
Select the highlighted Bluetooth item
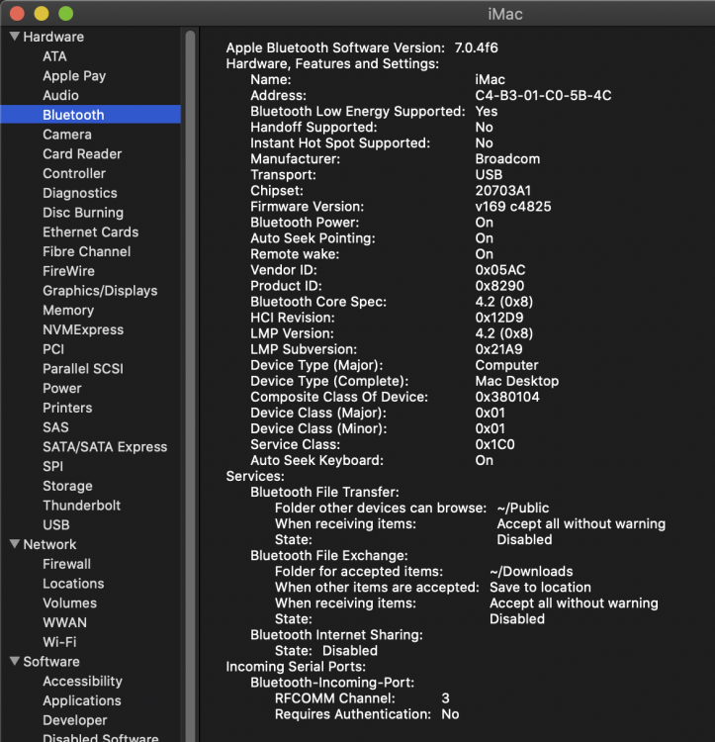coord(90,115)
